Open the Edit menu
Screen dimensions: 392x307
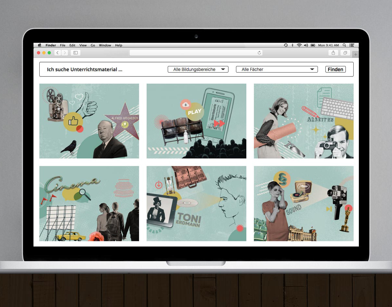[72, 46]
